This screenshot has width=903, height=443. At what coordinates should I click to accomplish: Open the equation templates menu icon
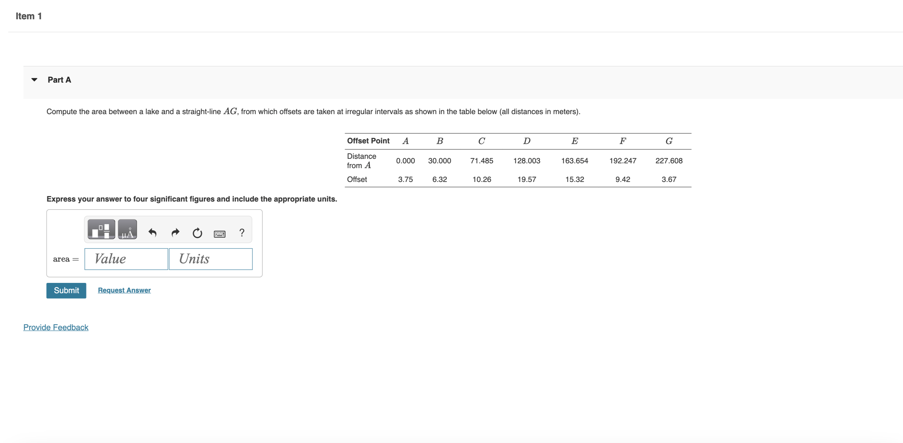(101, 230)
